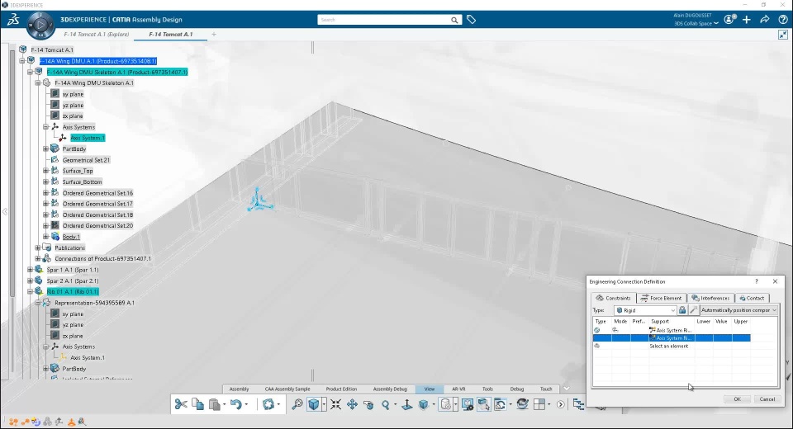Switch to the Interferences tab
The height and width of the screenshot is (429, 793).
click(x=710, y=298)
